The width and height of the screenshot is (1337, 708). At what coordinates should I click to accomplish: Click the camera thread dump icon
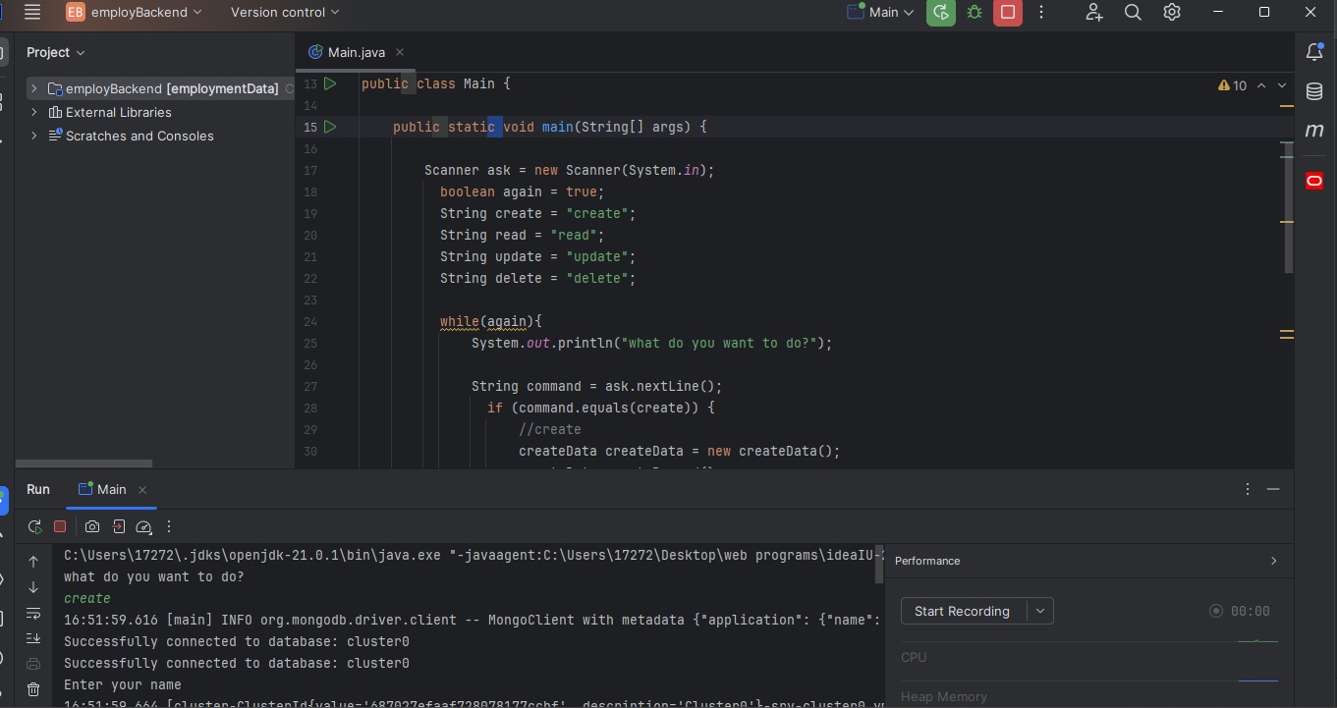92,526
